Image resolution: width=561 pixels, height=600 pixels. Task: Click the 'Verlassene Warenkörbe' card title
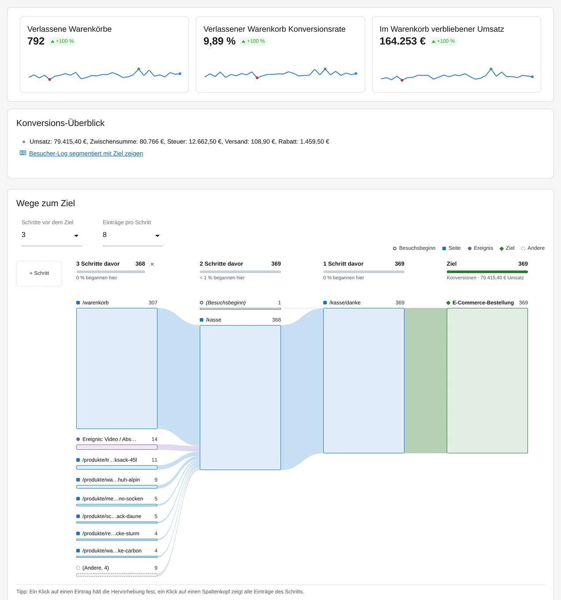point(70,29)
